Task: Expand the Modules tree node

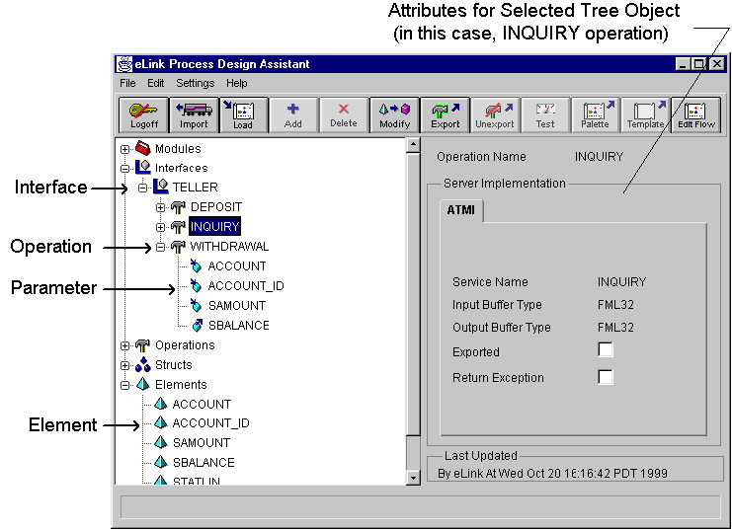Action: [124, 149]
